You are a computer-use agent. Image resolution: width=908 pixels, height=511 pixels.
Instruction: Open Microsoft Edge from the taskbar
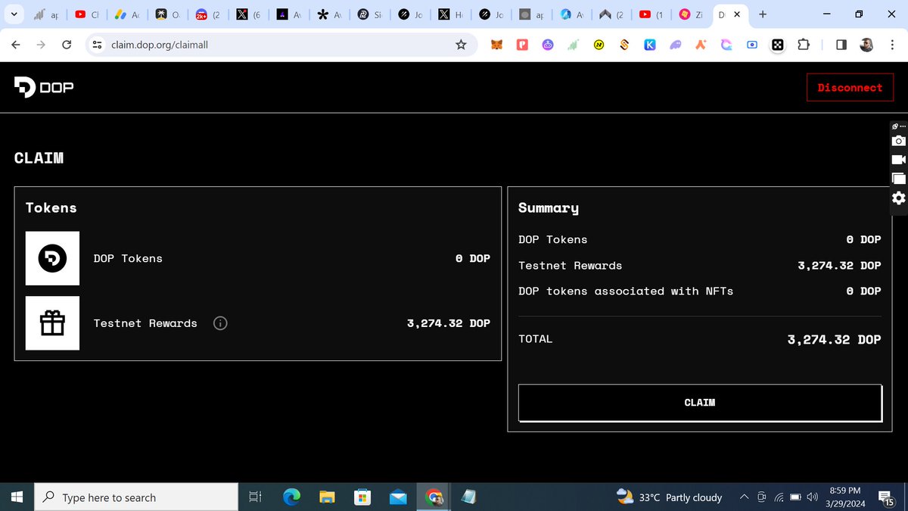291,497
